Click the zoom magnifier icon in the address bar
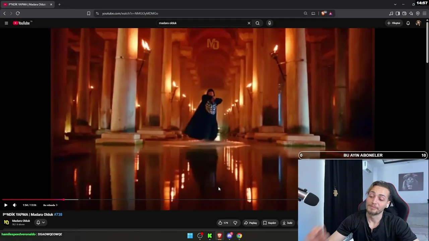429x241 pixels. [306, 13]
